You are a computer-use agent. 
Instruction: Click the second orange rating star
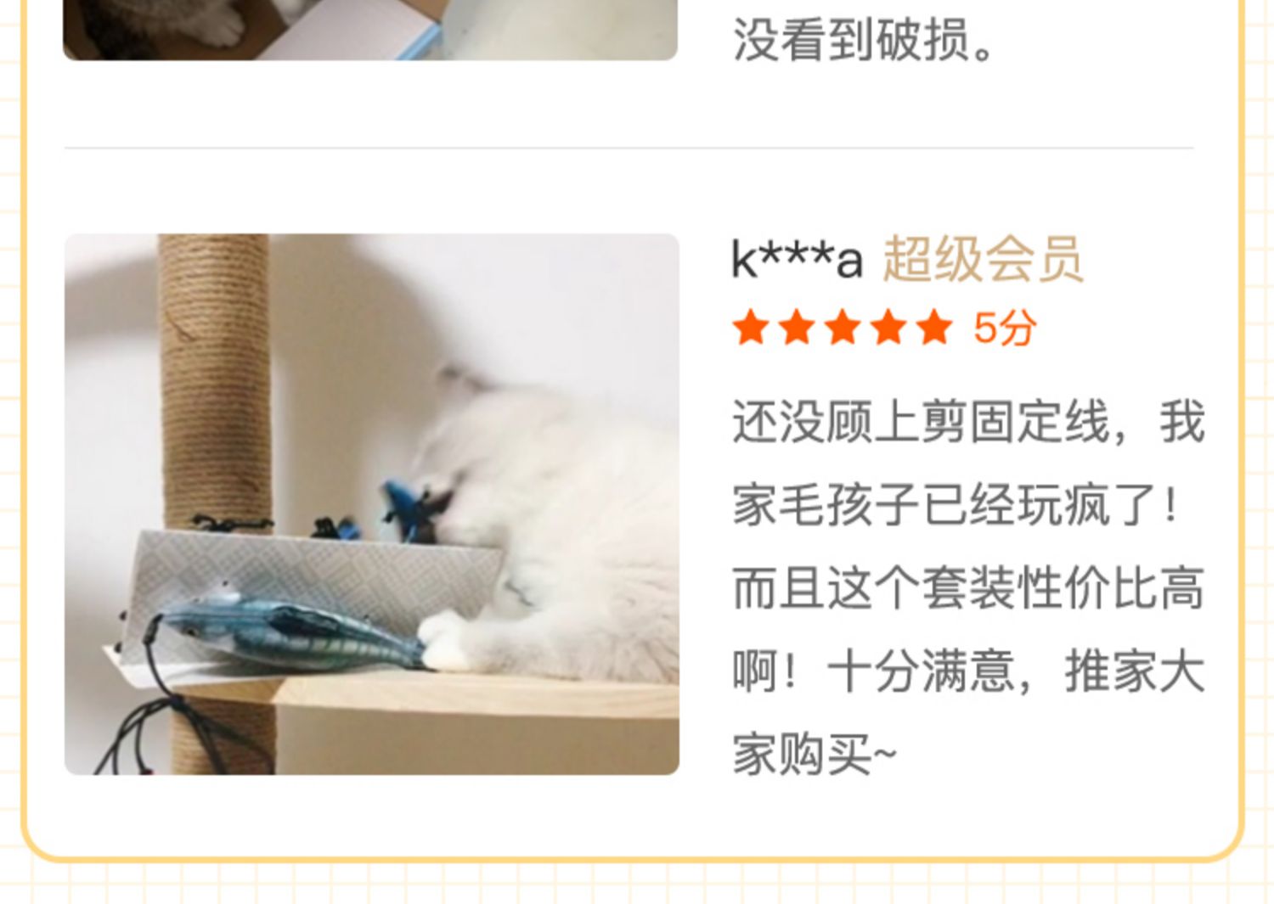tap(798, 328)
